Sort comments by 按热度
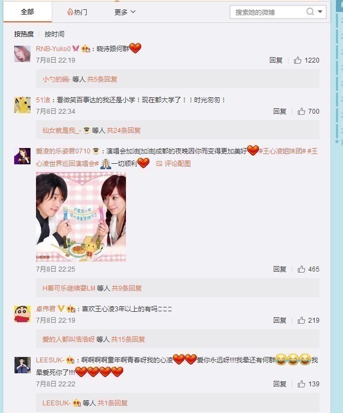 point(24,34)
